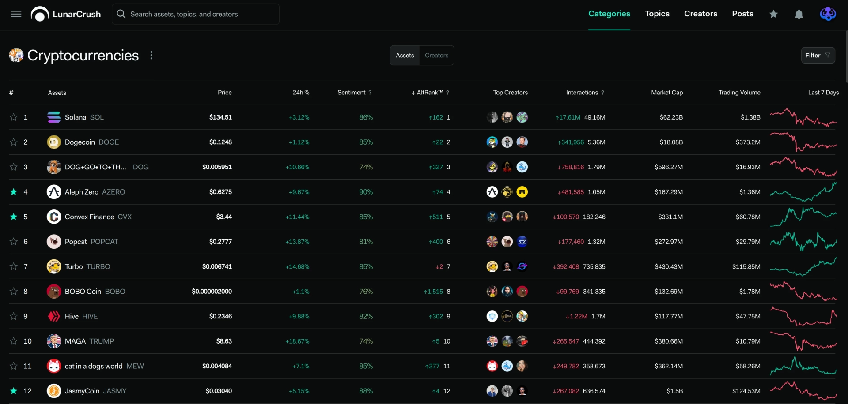
Task: Open the favorites star in the header
Action: [773, 14]
